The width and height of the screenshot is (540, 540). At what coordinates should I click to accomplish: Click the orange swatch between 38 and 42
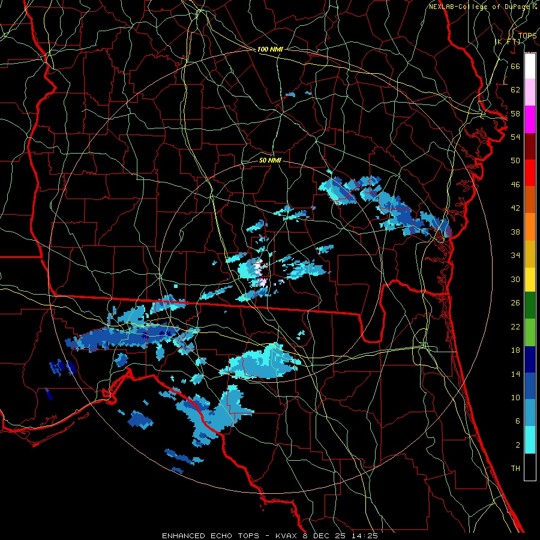pos(530,227)
